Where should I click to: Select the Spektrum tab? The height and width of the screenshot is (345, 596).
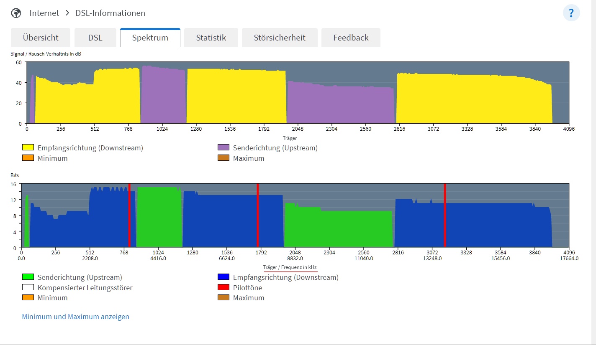tap(150, 38)
